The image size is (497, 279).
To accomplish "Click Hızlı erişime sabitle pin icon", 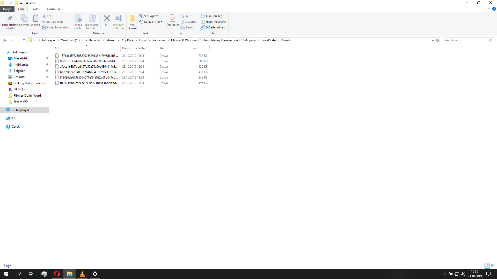I will 10,18.
